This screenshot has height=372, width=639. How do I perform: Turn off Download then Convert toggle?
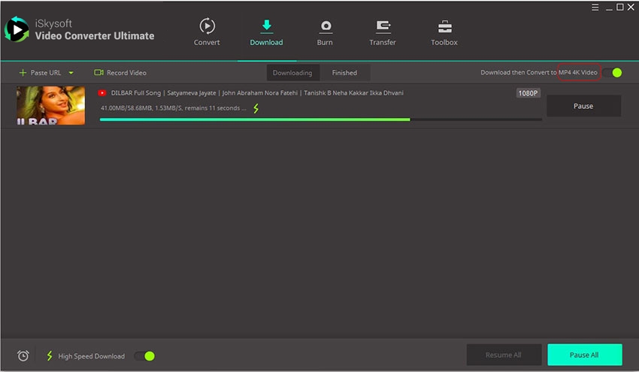[x=612, y=73]
